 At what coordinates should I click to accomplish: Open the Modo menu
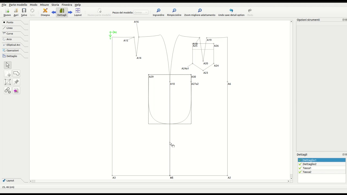tap(34, 5)
